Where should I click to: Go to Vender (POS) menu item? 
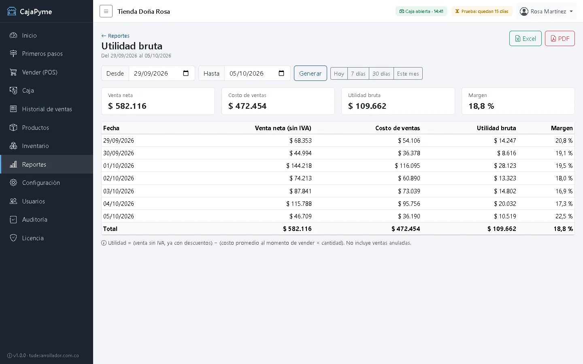[x=47, y=72]
